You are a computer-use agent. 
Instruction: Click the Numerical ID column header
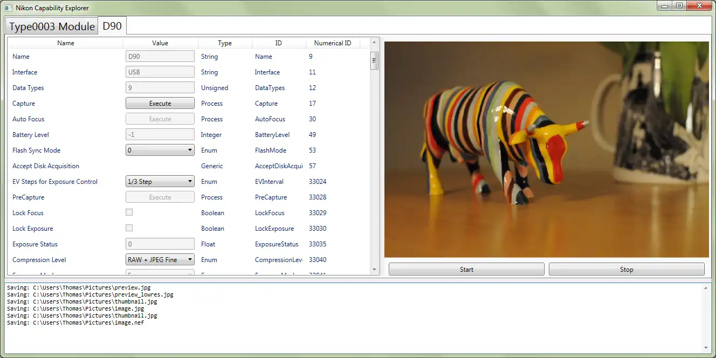[x=333, y=43]
